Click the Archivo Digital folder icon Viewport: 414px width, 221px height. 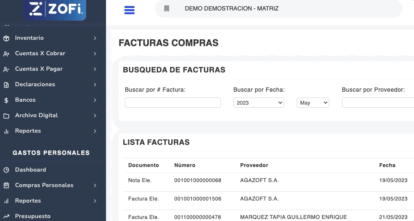tap(6, 116)
